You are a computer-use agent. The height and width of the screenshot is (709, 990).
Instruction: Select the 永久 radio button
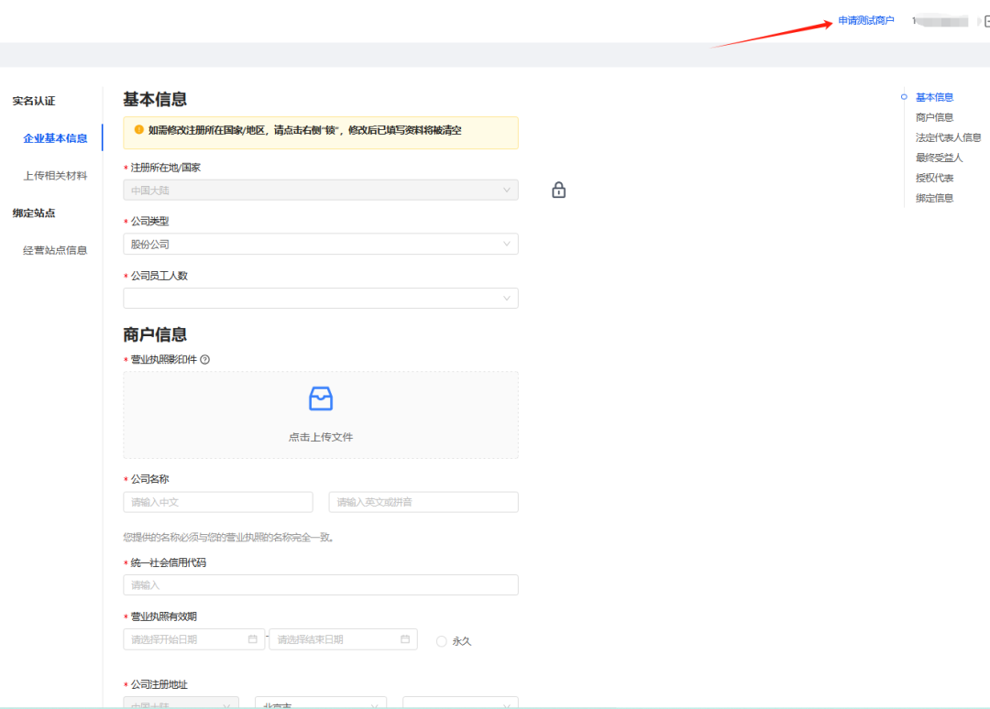coord(442,641)
